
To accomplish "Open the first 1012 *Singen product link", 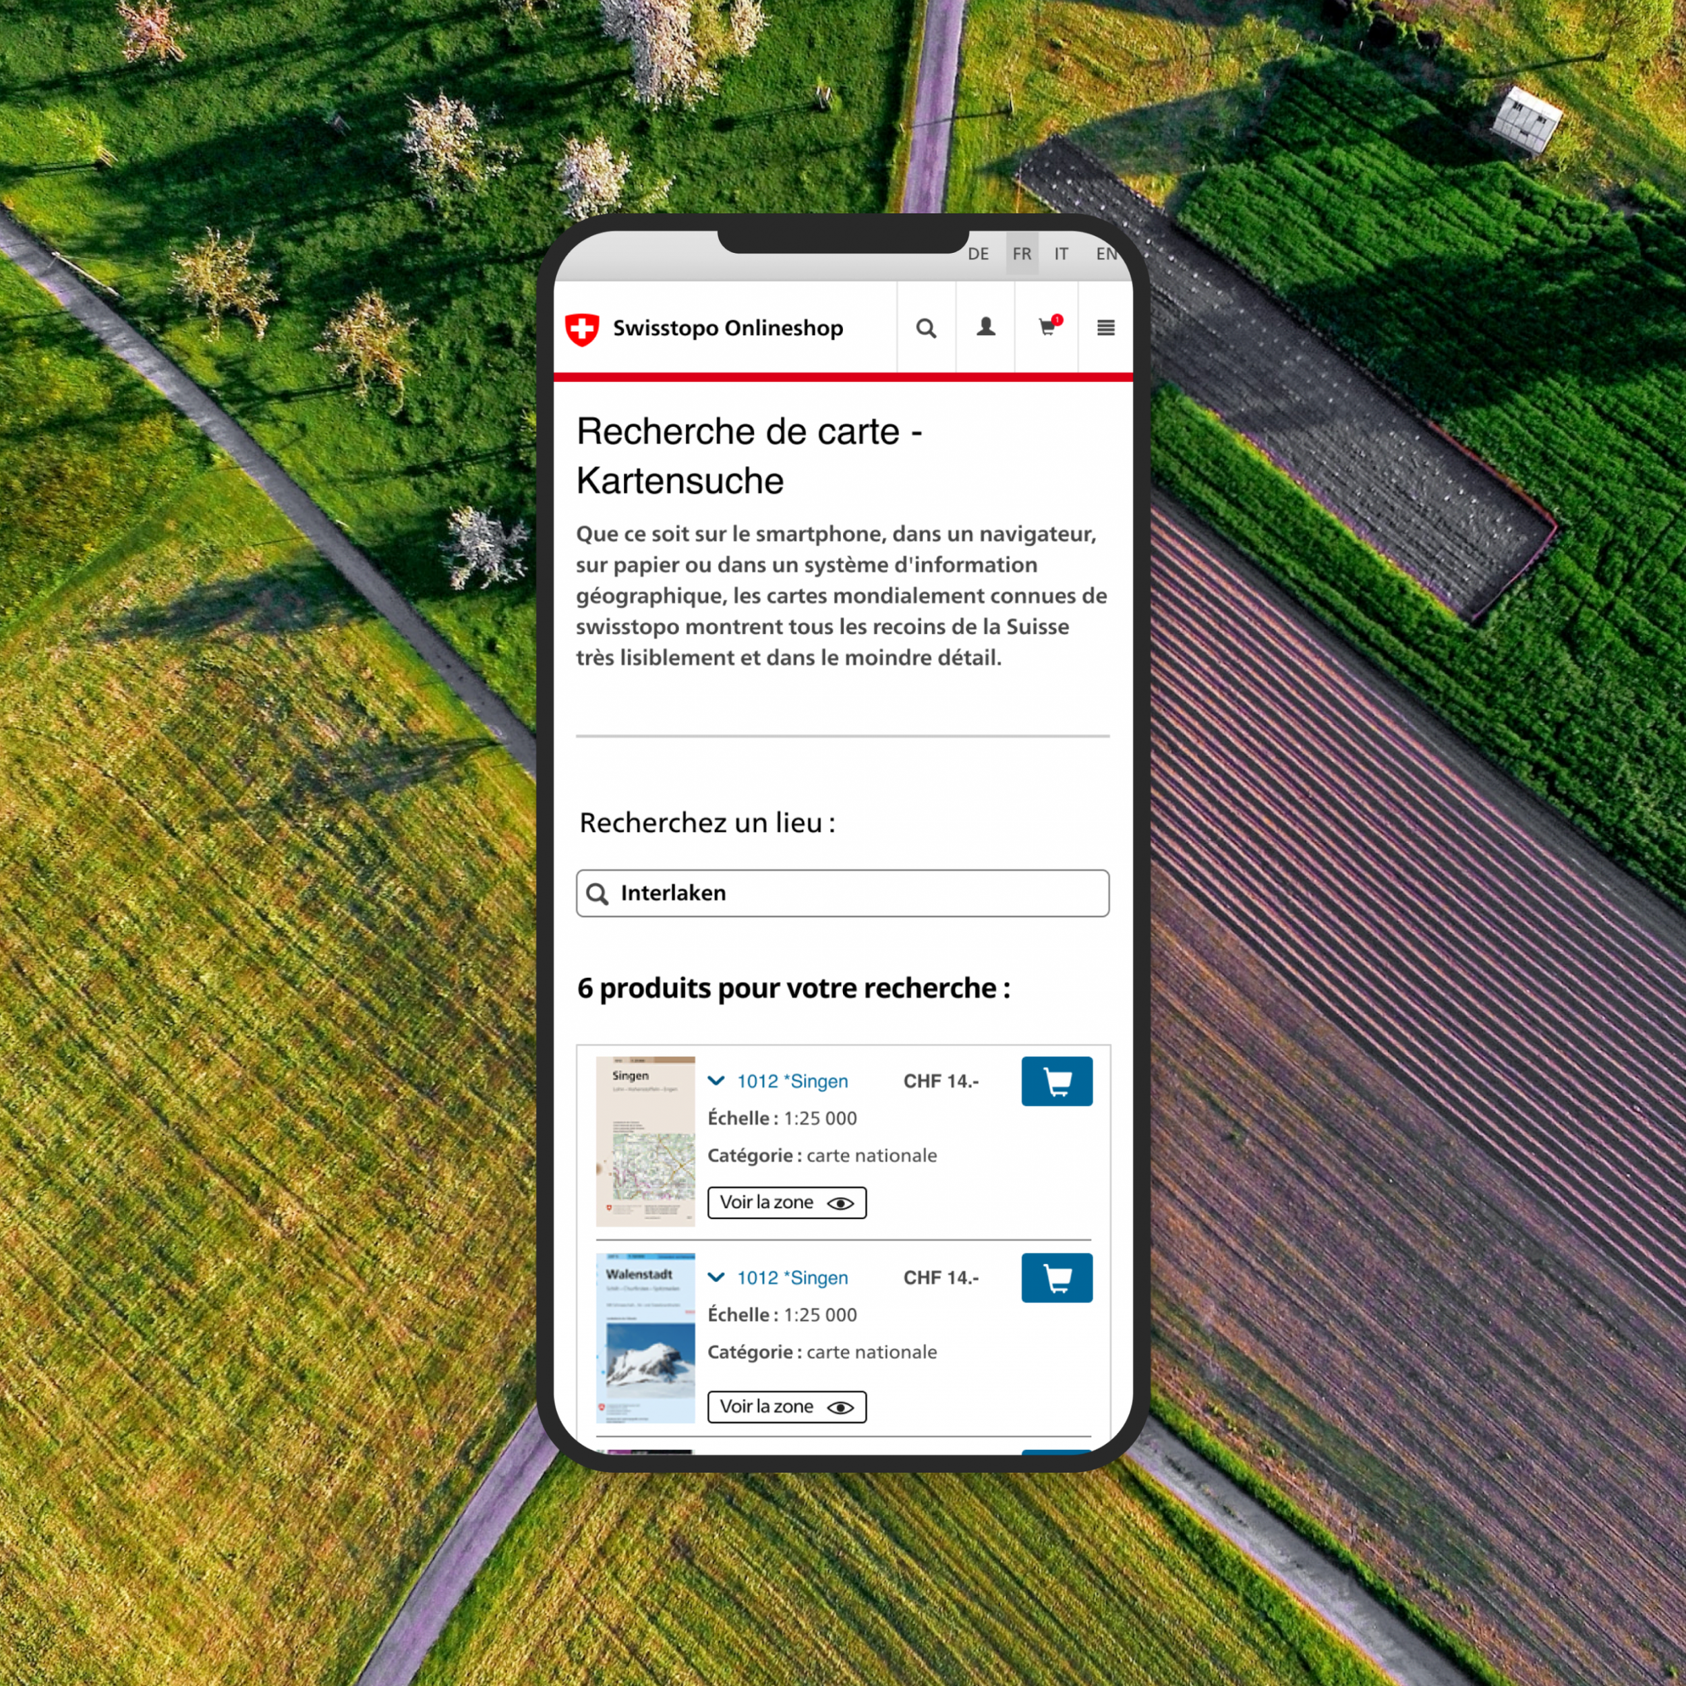I will [x=792, y=1081].
